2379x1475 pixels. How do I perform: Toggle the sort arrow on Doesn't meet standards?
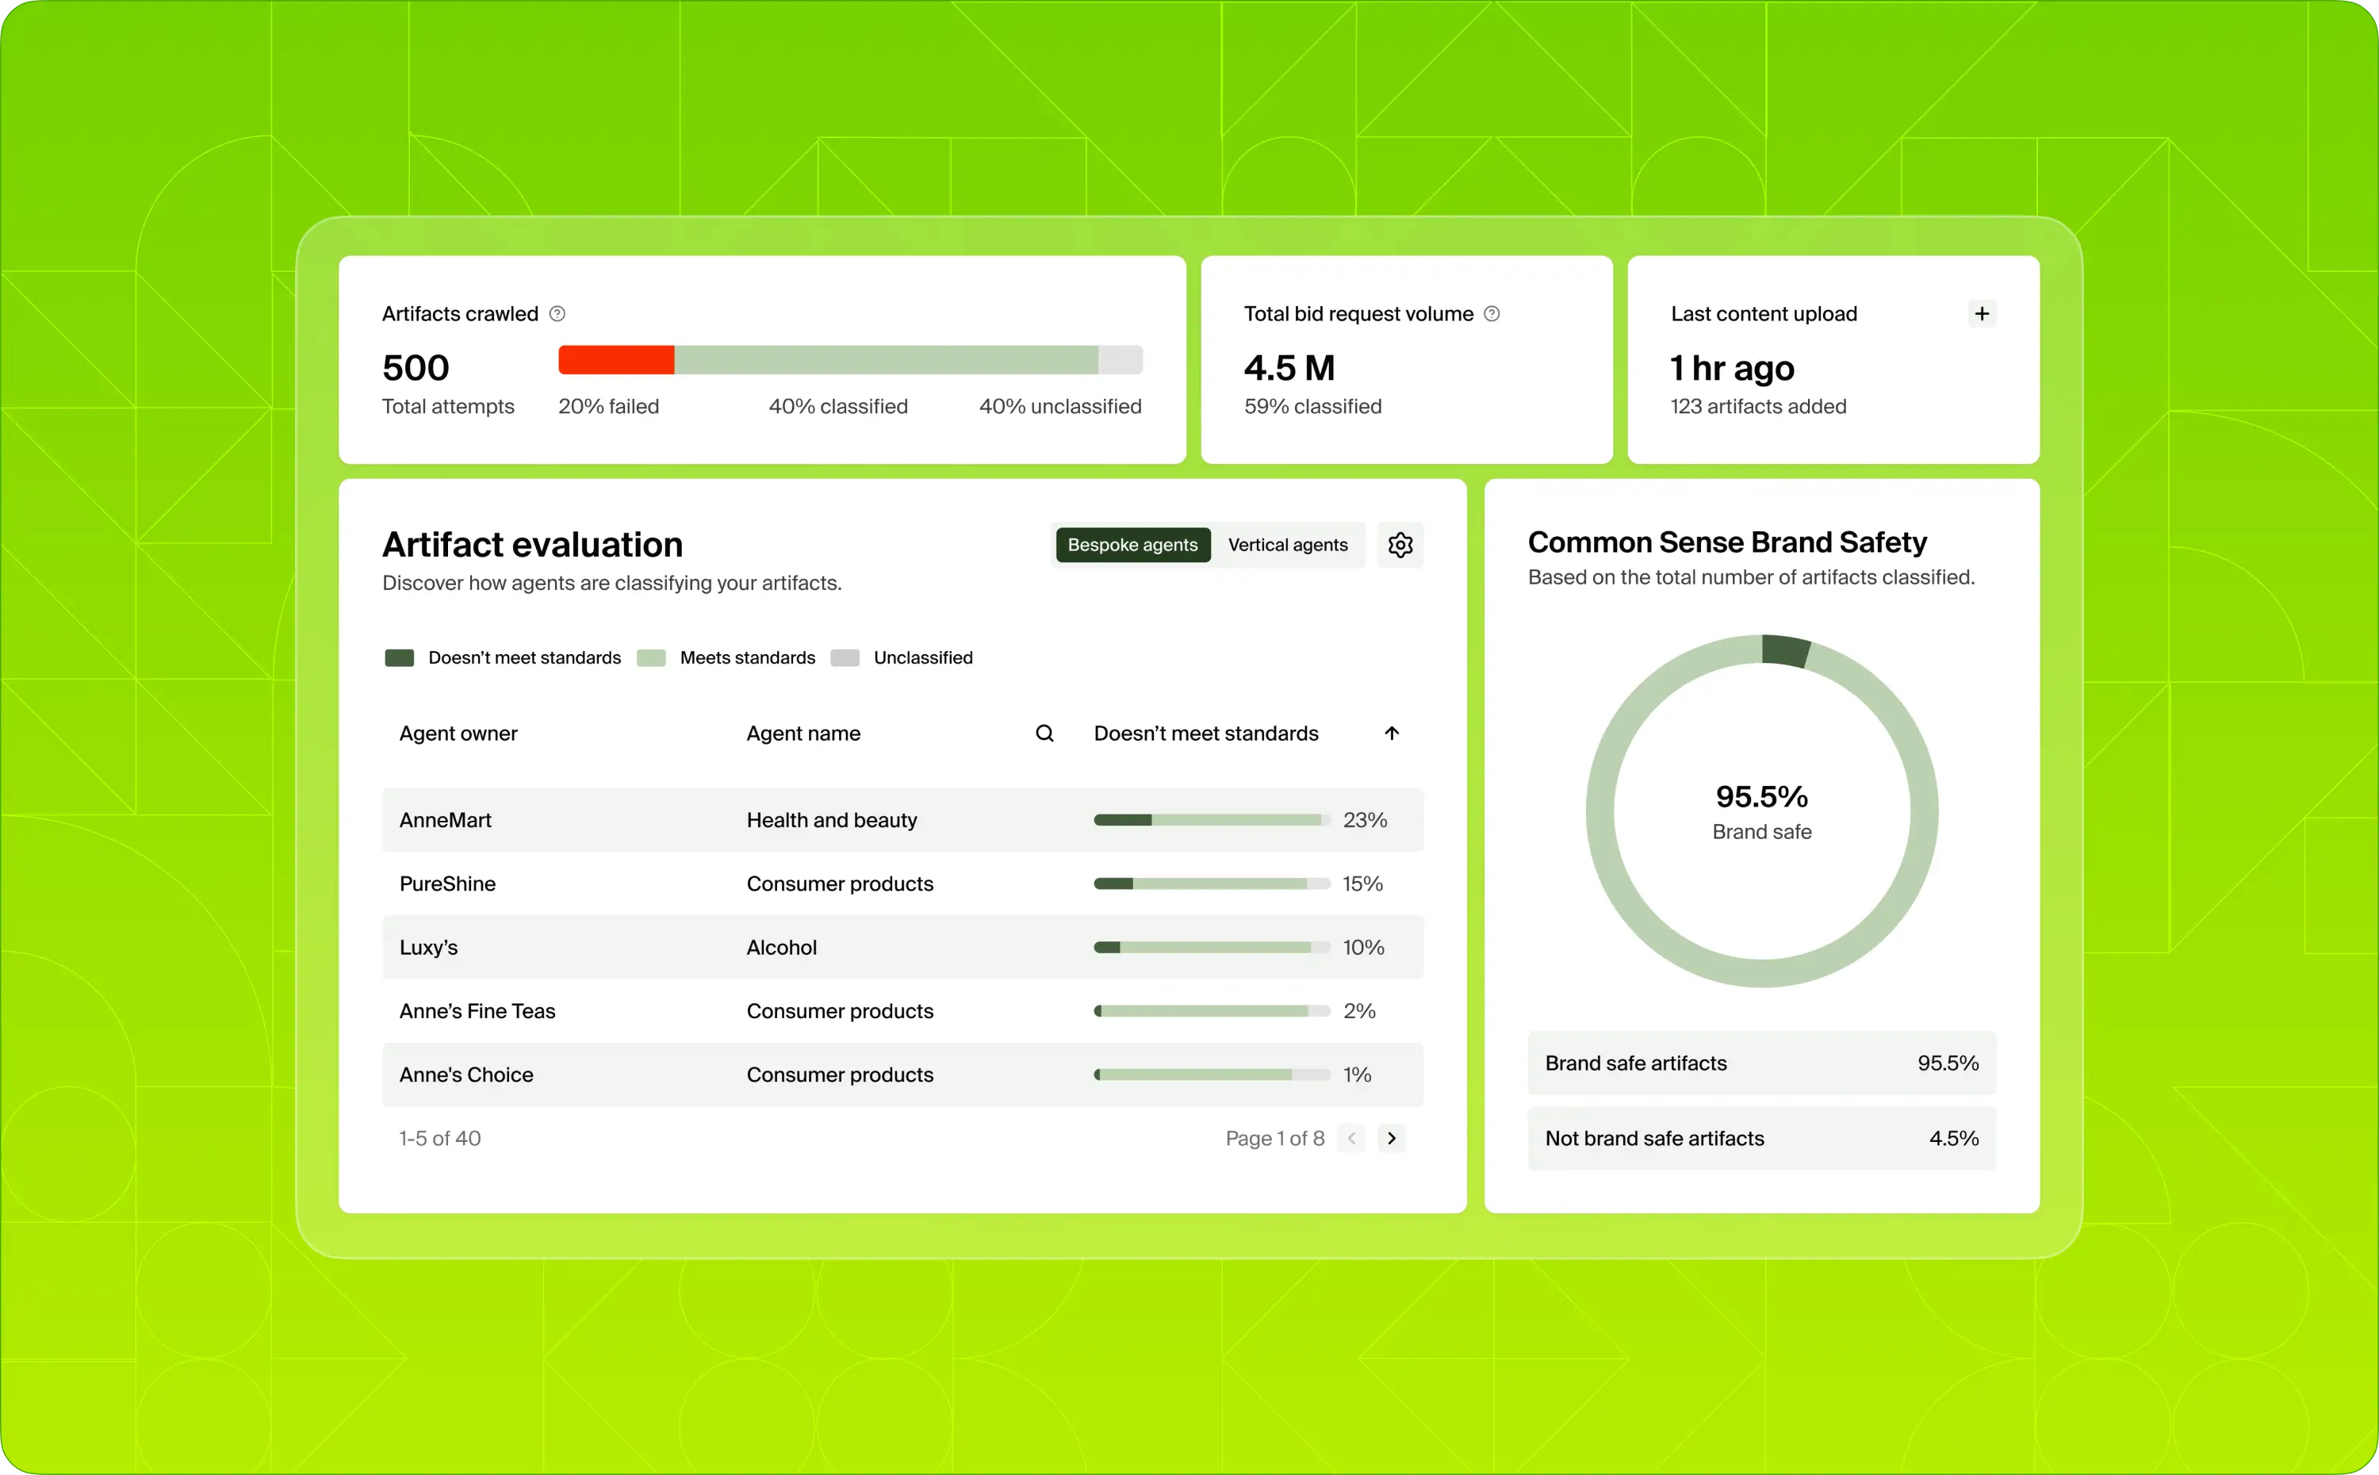click(x=1392, y=733)
